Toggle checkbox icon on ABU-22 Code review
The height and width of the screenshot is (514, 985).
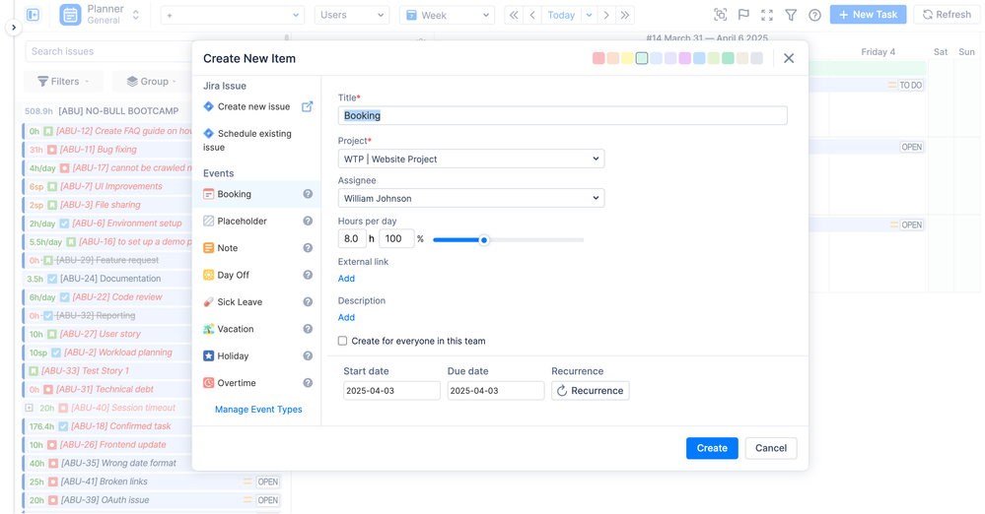tap(64, 297)
